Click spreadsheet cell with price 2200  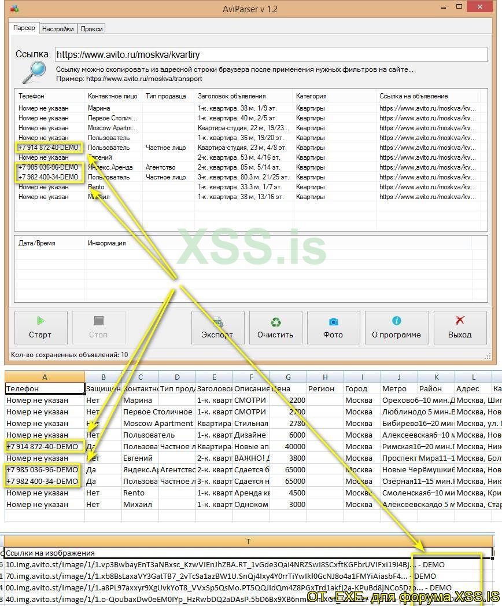tap(288, 401)
